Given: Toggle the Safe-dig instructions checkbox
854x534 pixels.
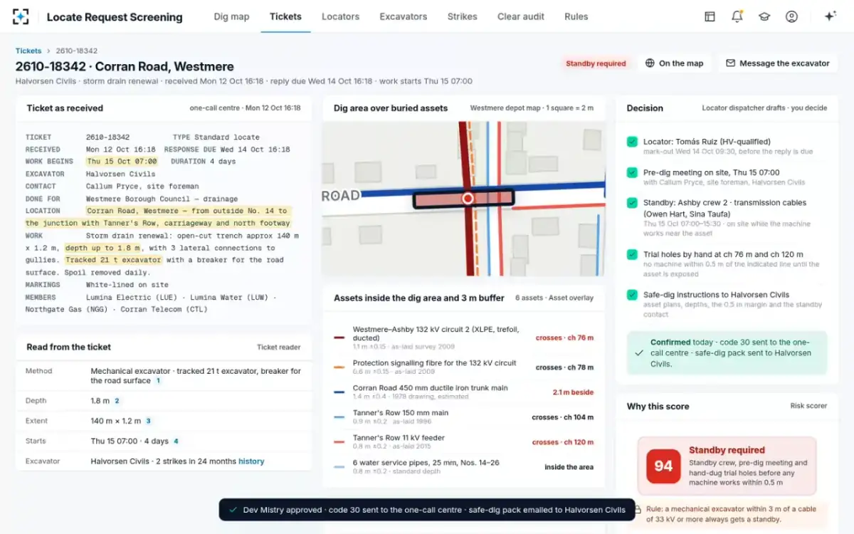Looking at the screenshot, I should pos(632,295).
